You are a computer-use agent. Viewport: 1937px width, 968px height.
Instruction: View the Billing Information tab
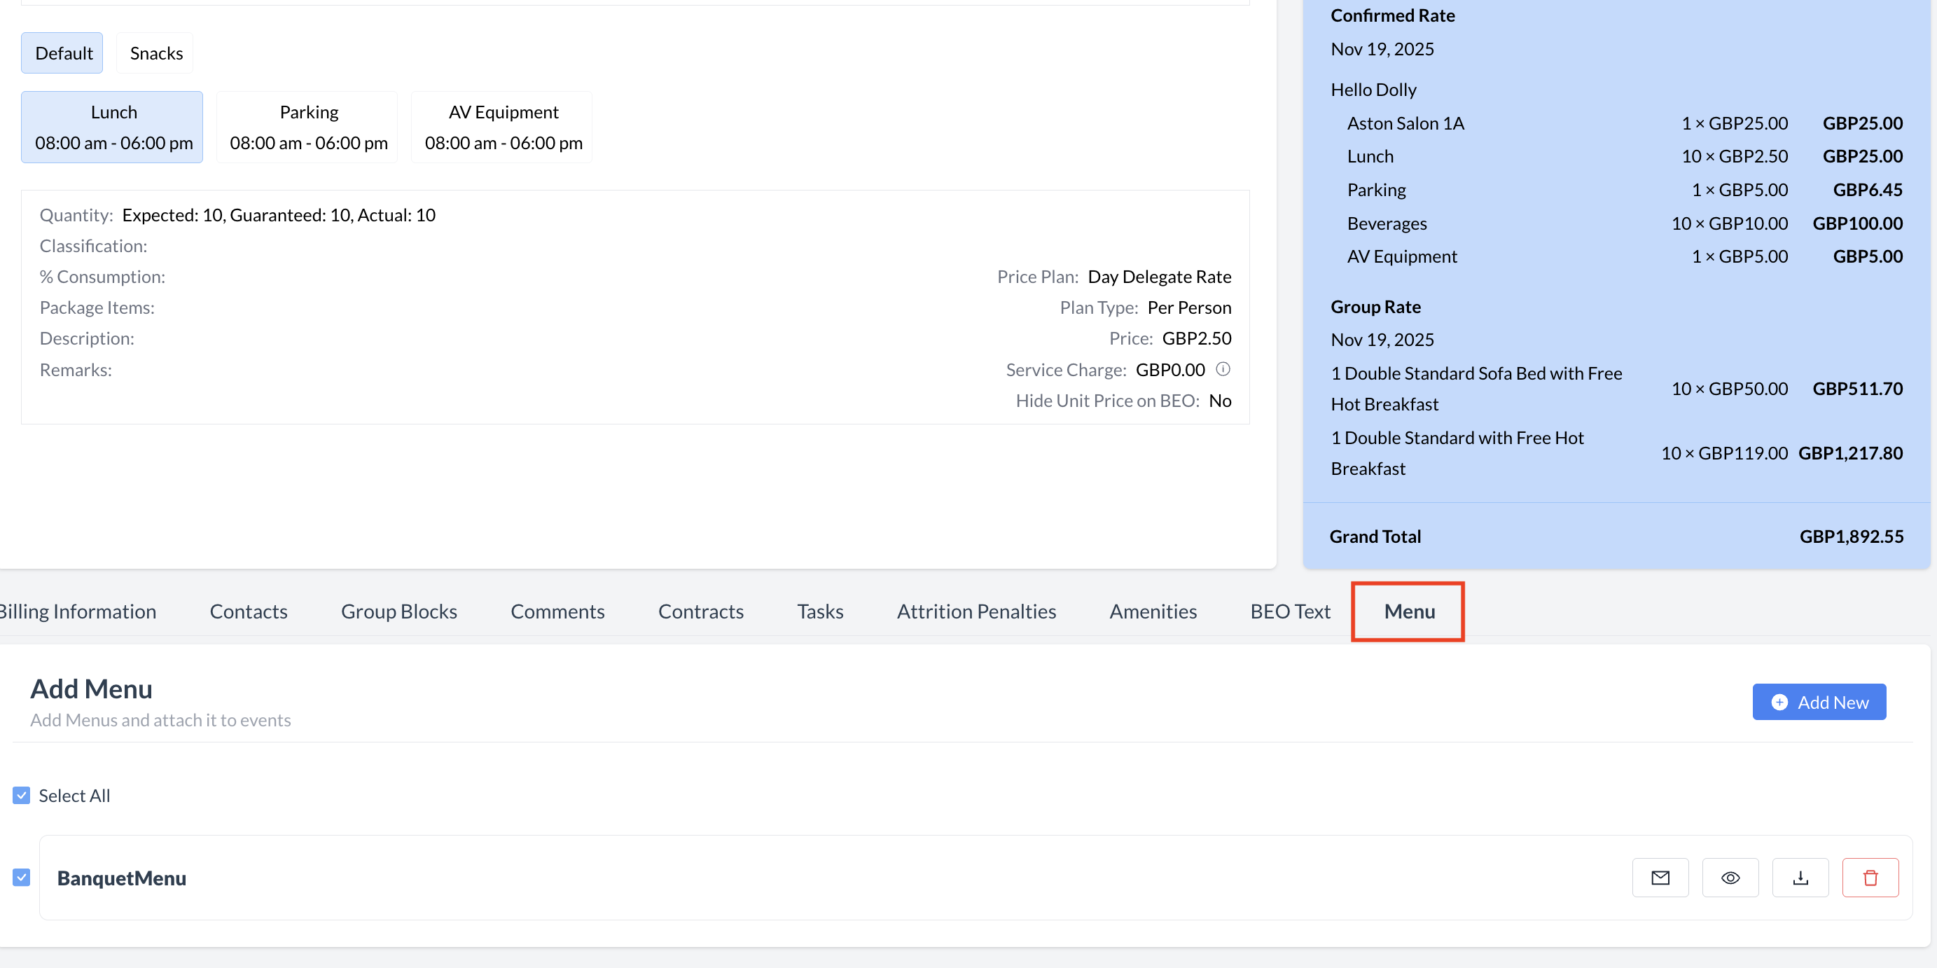tap(78, 611)
